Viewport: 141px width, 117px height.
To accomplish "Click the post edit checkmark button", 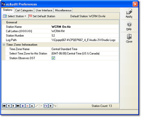I will (37, 106).
